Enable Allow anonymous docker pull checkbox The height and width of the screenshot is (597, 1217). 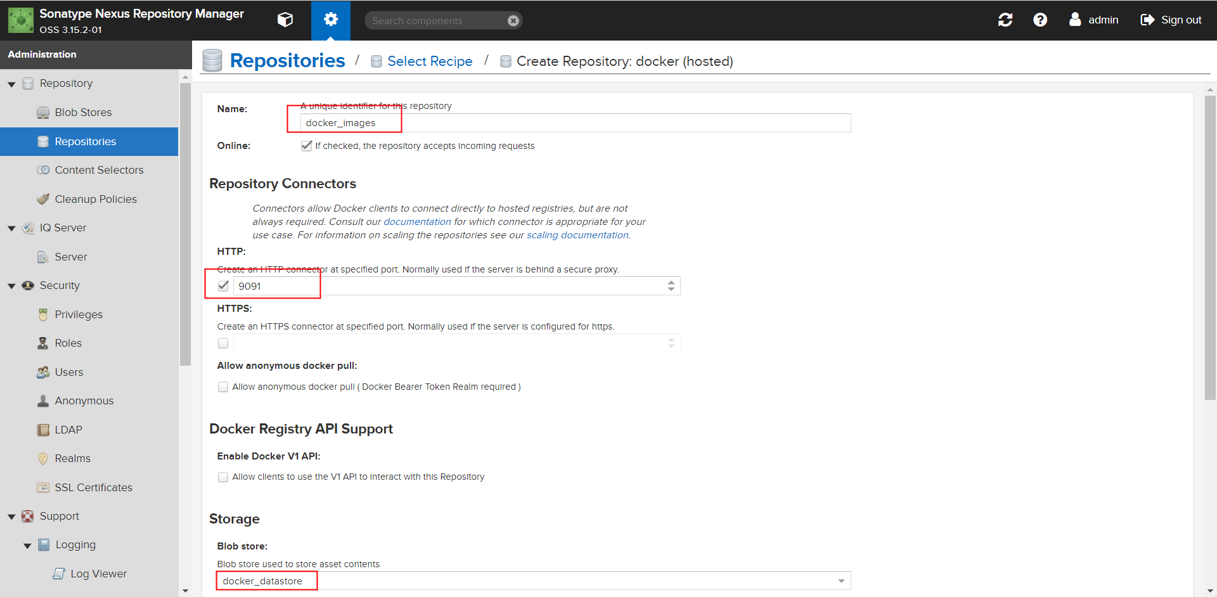pyautogui.click(x=223, y=387)
